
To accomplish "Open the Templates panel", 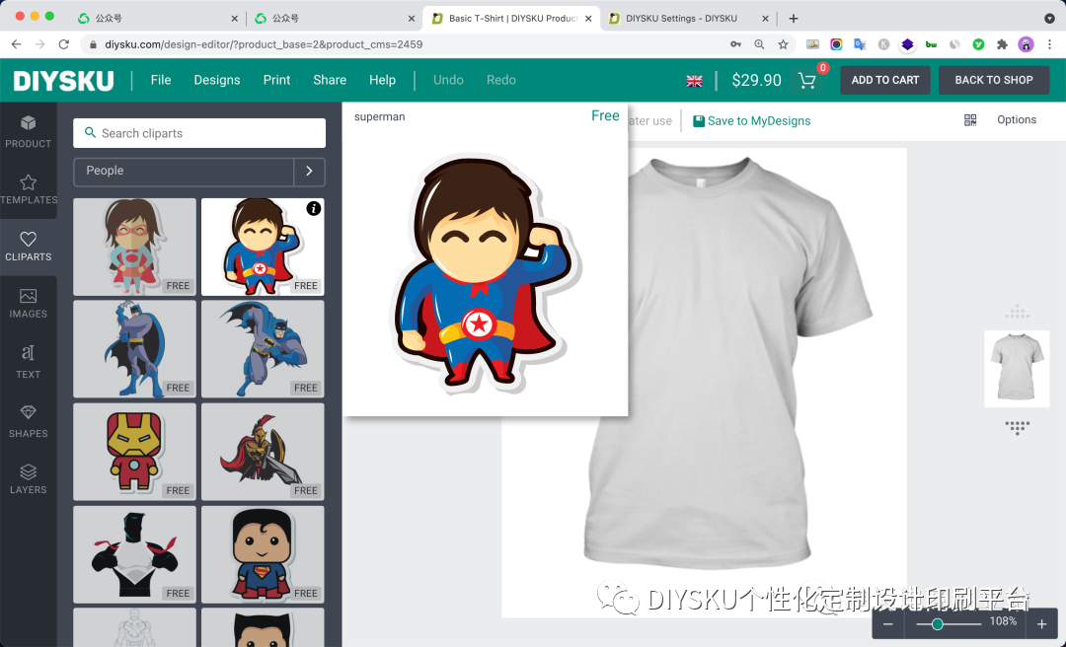I will [28, 189].
